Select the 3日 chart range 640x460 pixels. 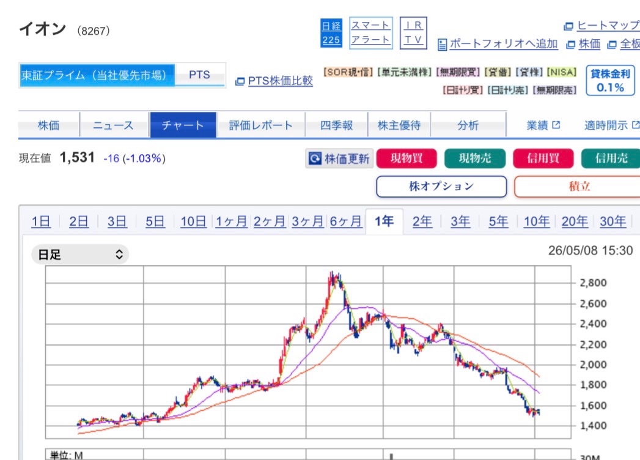coord(117,221)
